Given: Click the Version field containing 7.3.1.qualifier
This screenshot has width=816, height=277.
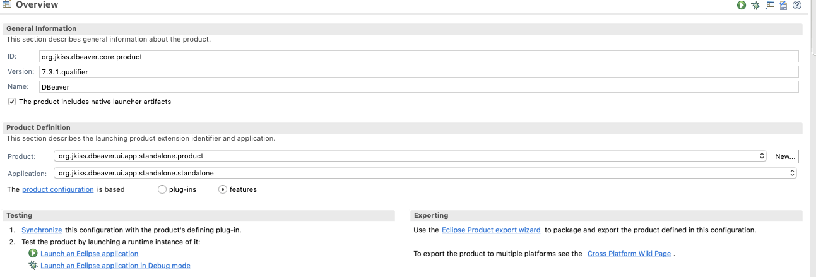Looking at the screenshot, I should (x=418, y=72).
